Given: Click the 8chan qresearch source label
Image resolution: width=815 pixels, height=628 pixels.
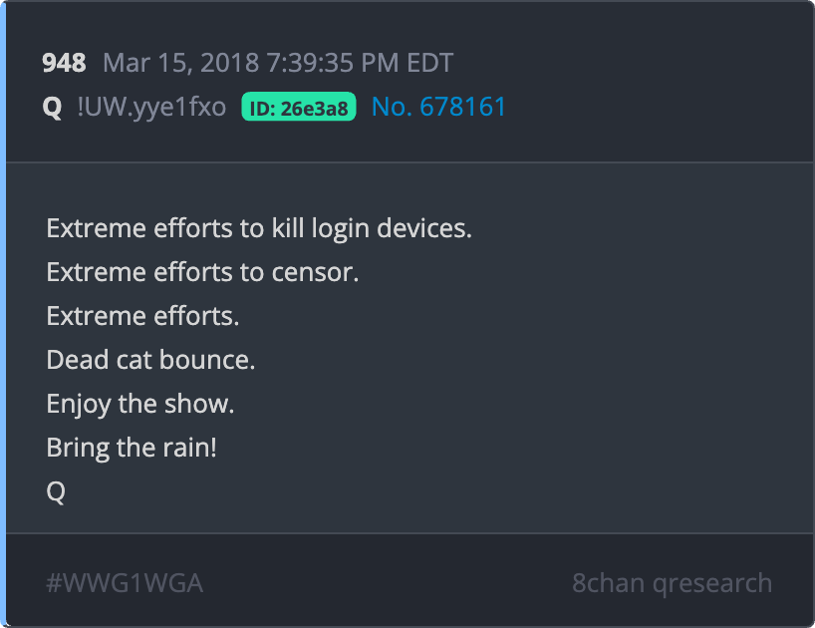Looking at the screenshot, I should coord(673,583).
